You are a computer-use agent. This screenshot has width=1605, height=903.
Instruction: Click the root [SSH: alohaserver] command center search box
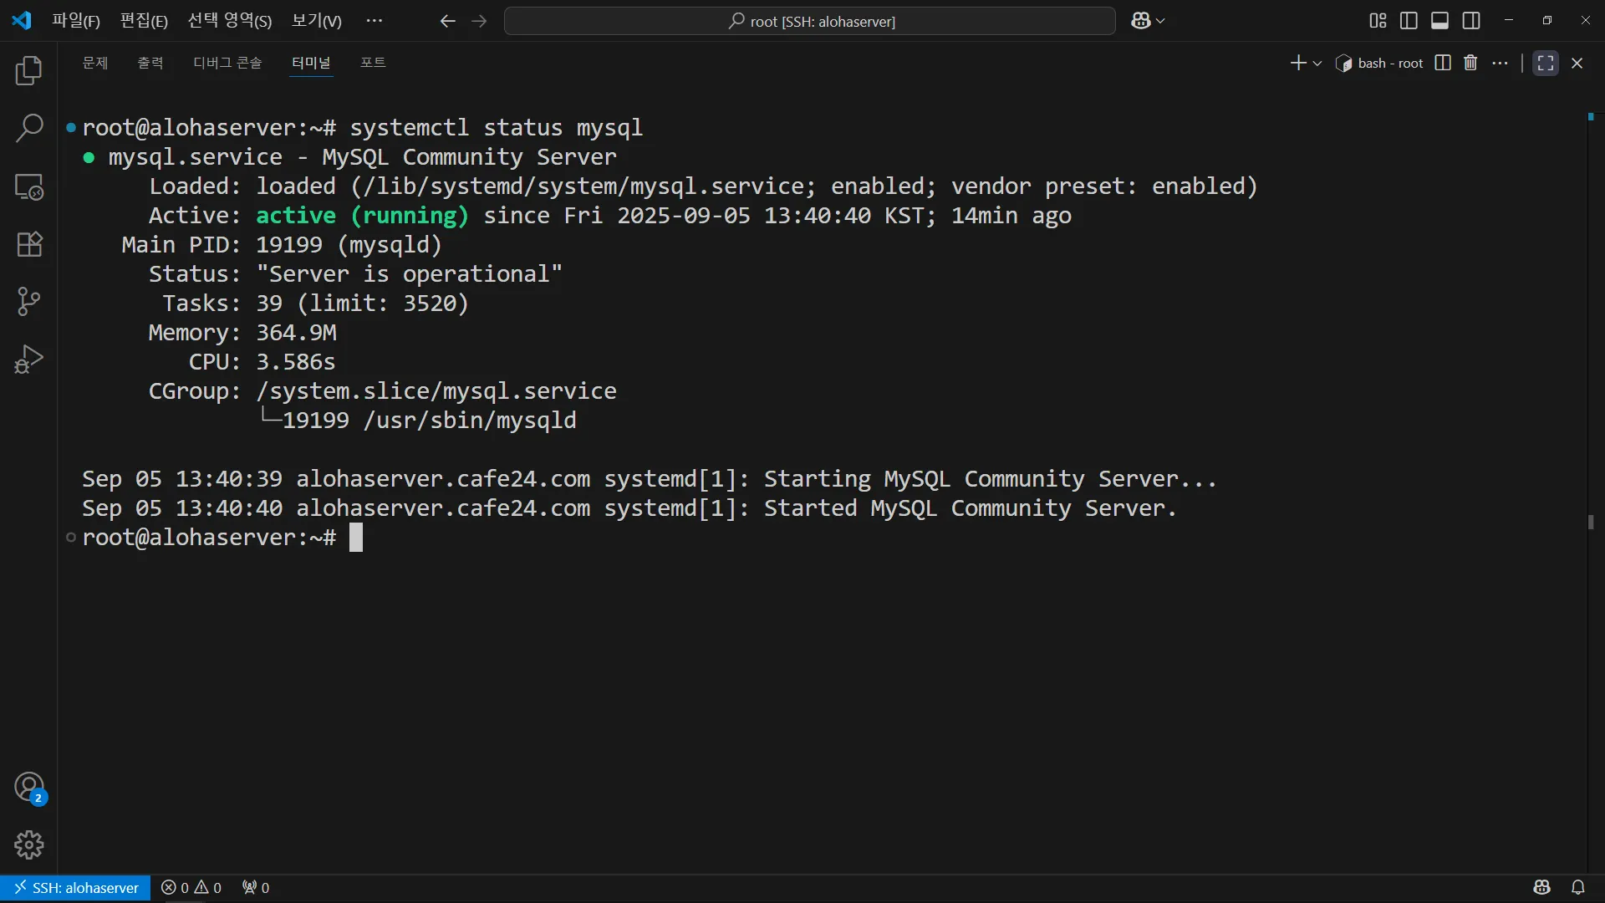point(809,21)
